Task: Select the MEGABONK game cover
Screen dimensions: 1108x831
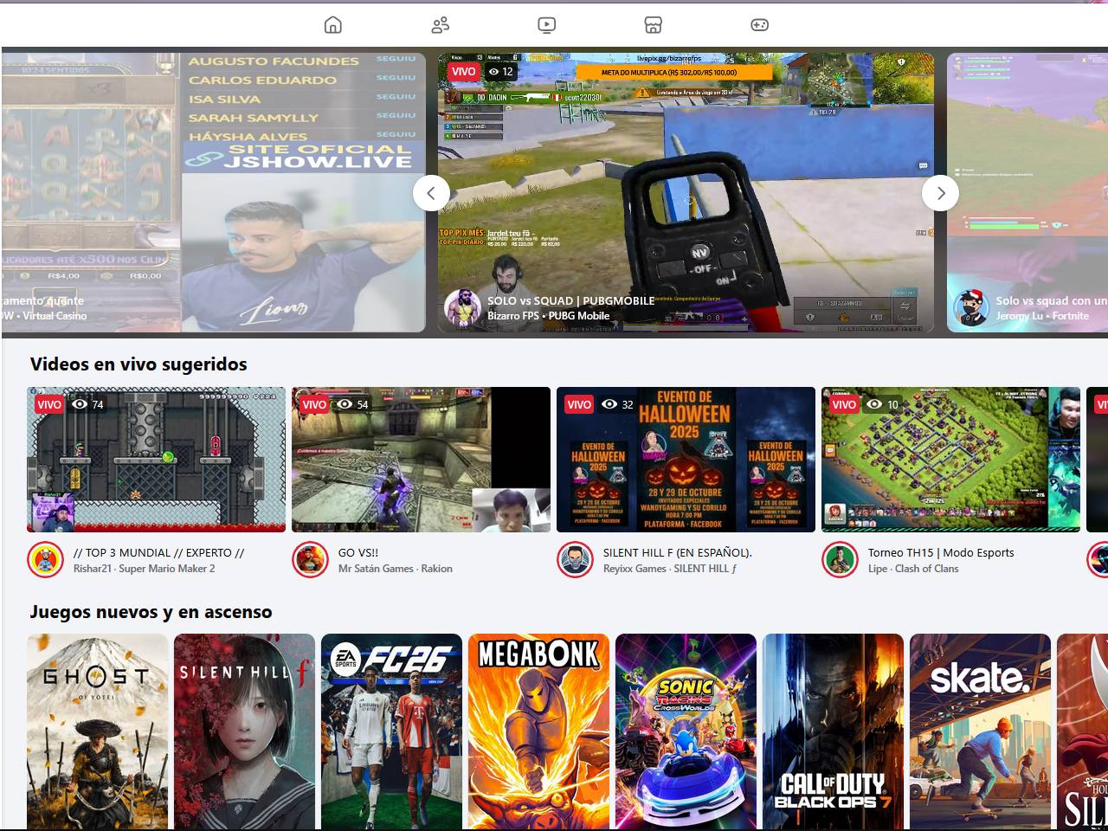Action: 538,731
